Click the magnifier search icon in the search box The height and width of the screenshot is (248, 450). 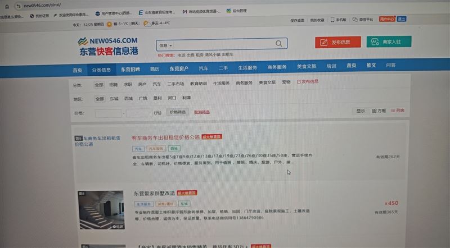click(x=279, y=44)
